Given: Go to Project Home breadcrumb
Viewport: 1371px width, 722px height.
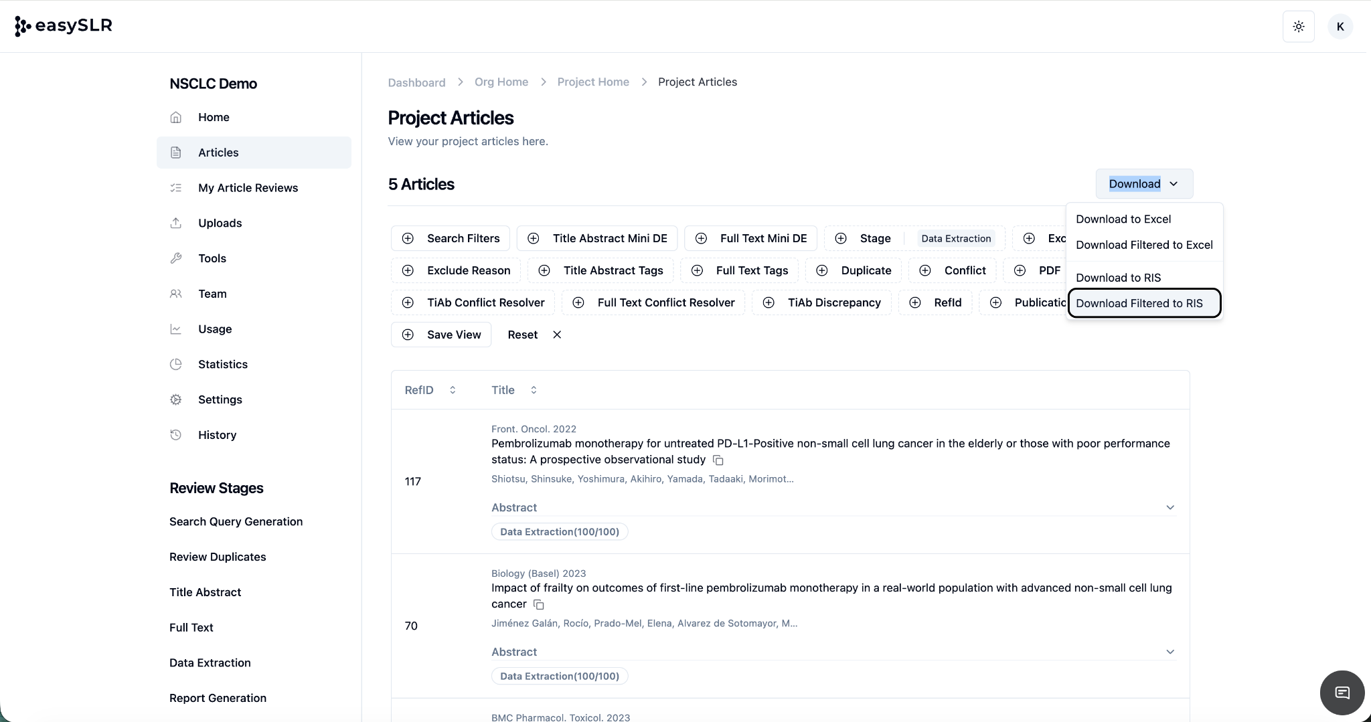Looking at the screenshot, I should 592,82.
